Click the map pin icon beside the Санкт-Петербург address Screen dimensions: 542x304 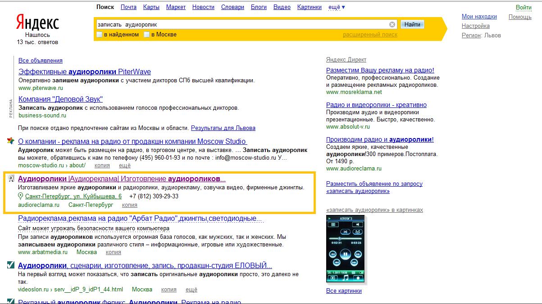[20, 196]
